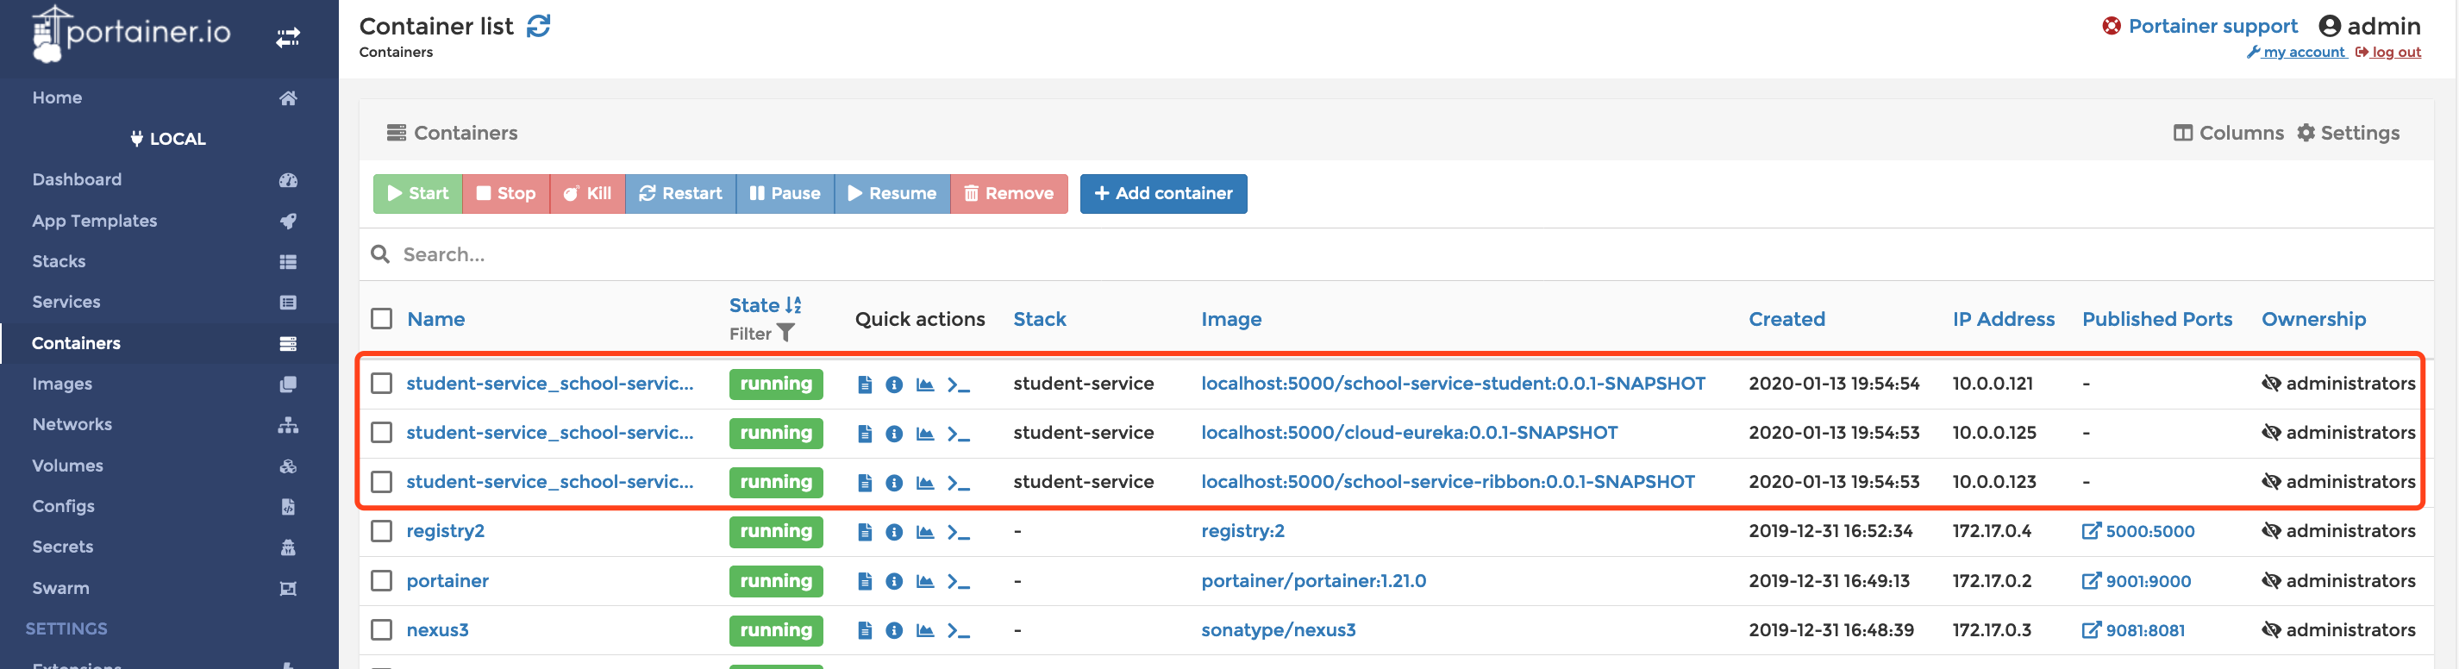This screenshot has width=2459, height=669.
Task: Check the school-service-ribbon container row checkbox
Action: pyautogui.click(x=382, y=482)
